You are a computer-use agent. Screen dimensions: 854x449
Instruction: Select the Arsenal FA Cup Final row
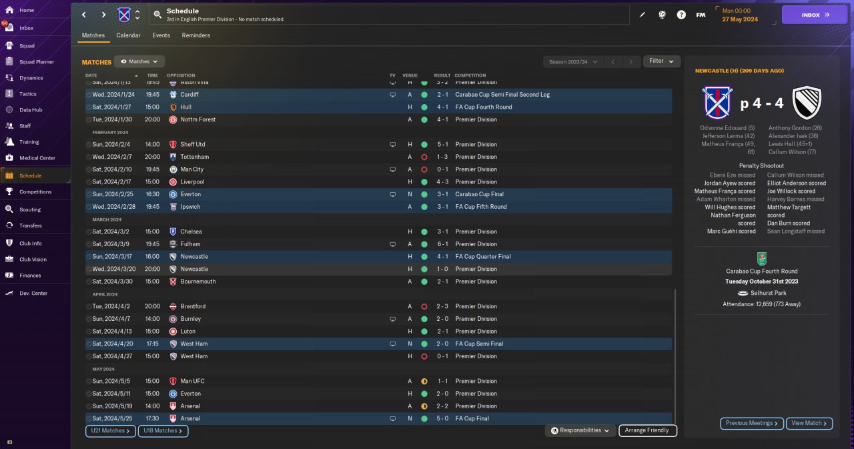(x=378, y=418)
